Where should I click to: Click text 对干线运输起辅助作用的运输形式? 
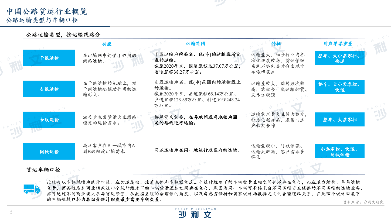pos(110,89)
